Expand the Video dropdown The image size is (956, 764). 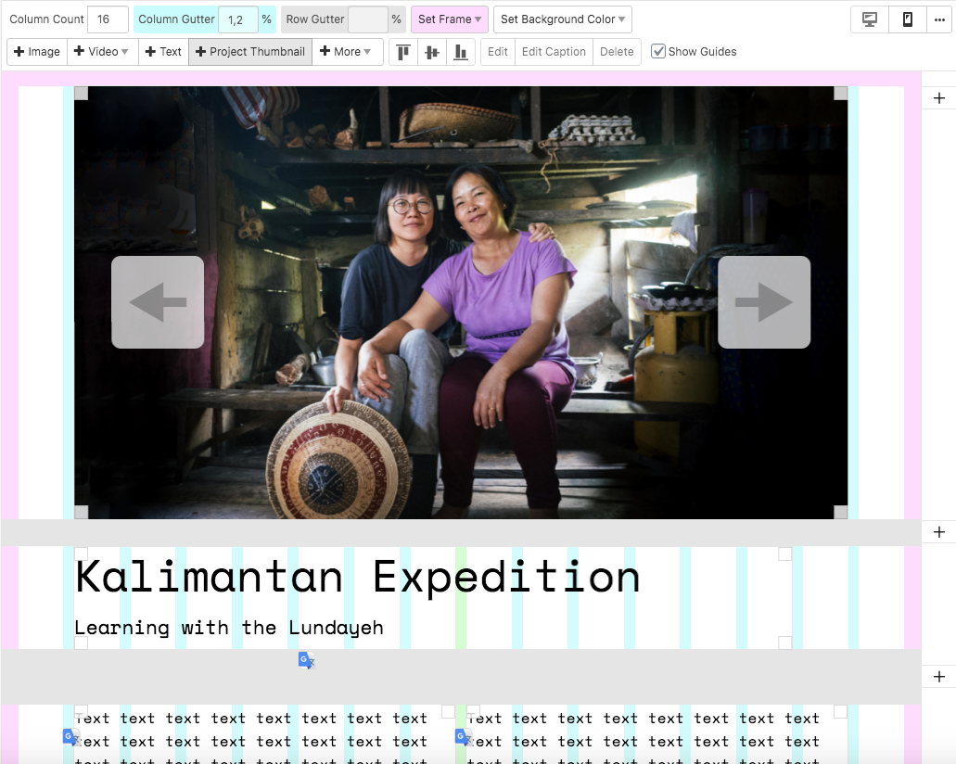point(102,52)
